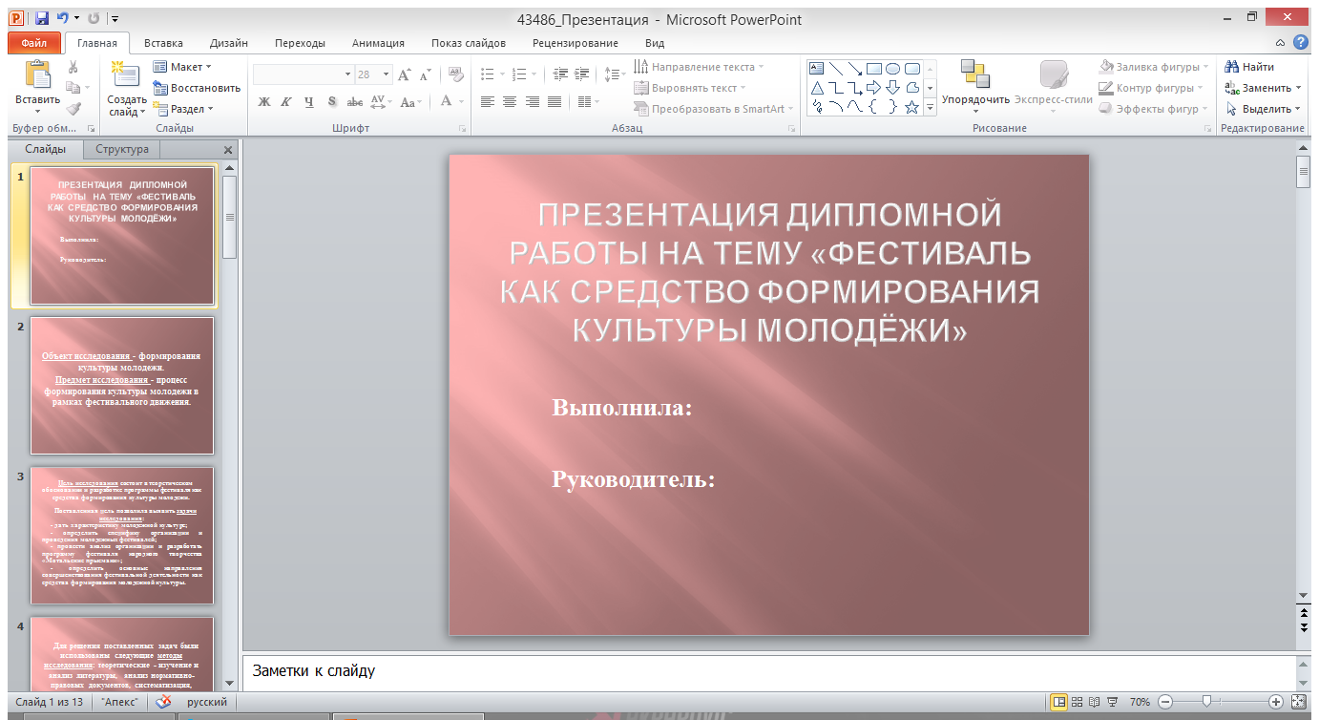
Task: Start the Slide Show from the status bar
Action: (1112, 702)
